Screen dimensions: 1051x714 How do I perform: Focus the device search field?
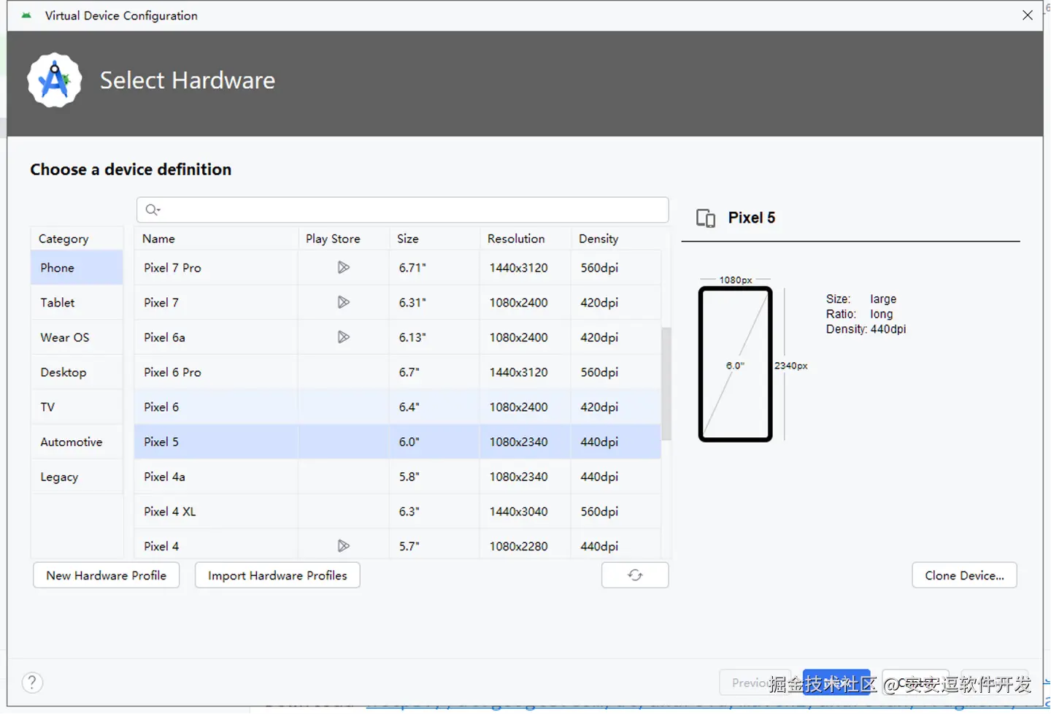coord(403,210)
